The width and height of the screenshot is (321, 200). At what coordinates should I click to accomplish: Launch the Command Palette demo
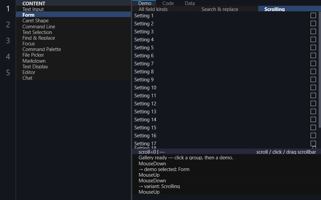pyautogui.click(x=73, y=49)
